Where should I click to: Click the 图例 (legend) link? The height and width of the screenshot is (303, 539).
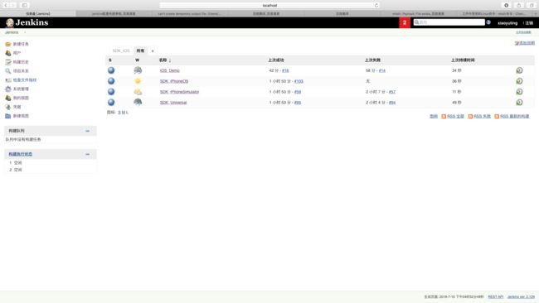point(434,117)
